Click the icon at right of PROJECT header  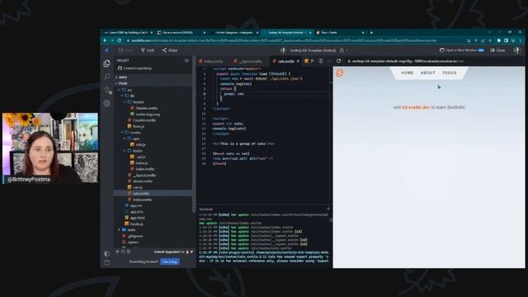pyautogui.click(x=187, y=60)
